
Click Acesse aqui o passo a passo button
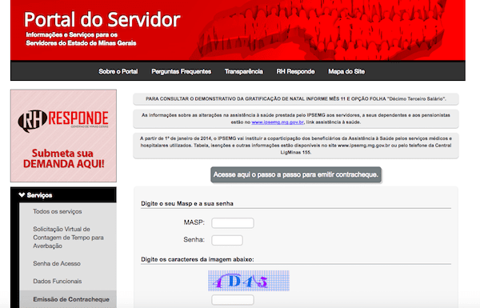pos(296,175)
